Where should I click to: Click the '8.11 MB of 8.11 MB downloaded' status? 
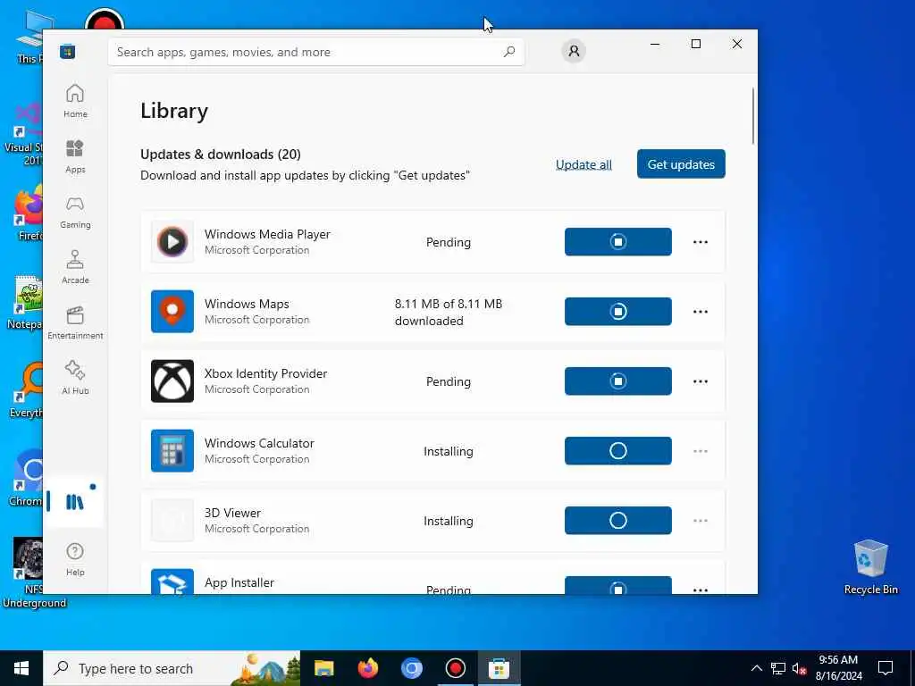point(449,312)
